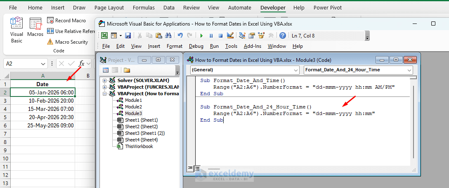The image size is (449, 188).
Task: Click the Copy icon in VBA toolbar
Action: click(149, 35)
